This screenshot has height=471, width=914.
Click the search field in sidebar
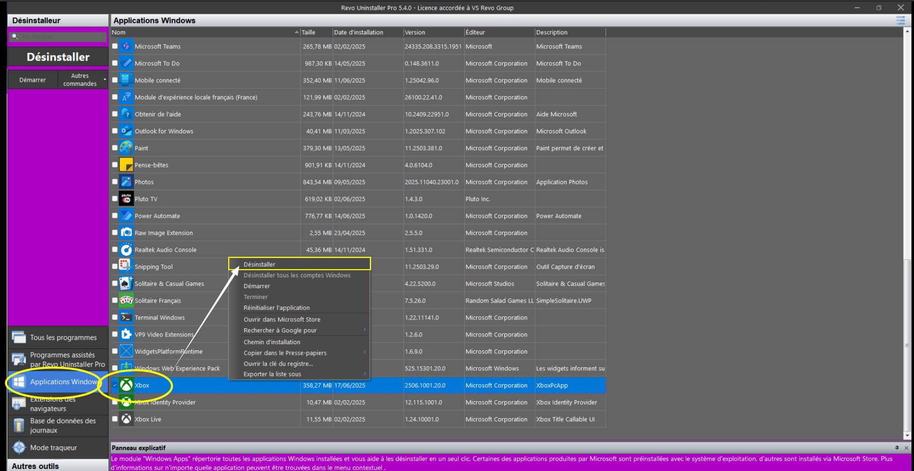click(x=58, y=37)
